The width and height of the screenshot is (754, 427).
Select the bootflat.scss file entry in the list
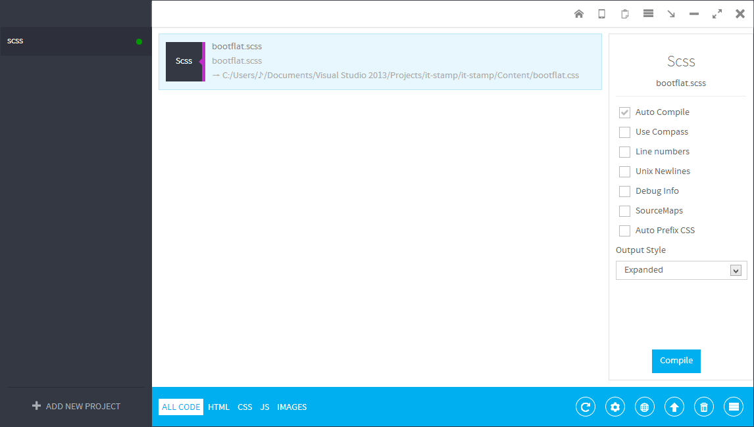coord(380,61)
